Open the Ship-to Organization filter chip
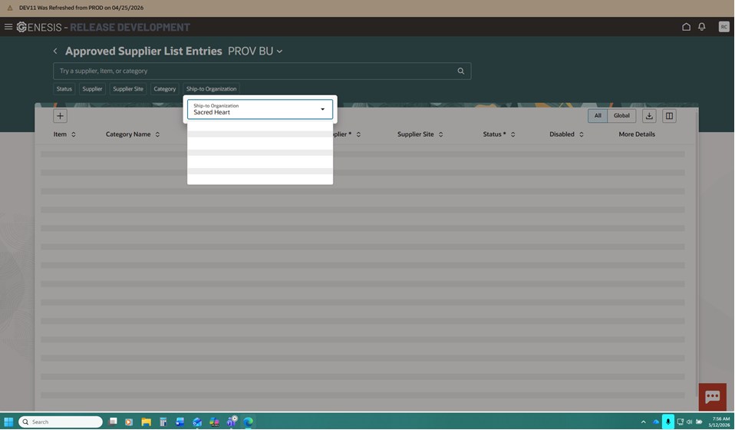This screenshot has height=430, width=735. click(212, 88)
